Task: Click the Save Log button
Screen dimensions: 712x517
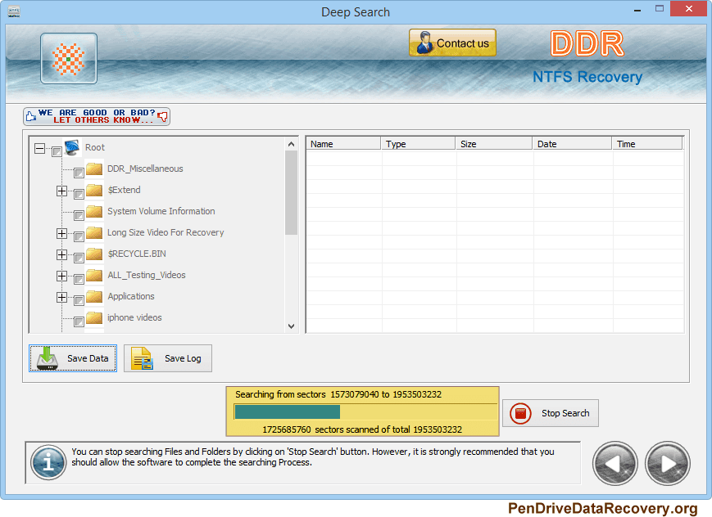Action: click(x=168, y=358)
